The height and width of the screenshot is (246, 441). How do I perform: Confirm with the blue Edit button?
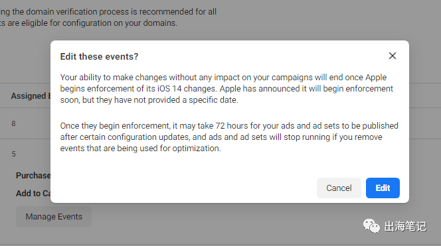[383, 188]
